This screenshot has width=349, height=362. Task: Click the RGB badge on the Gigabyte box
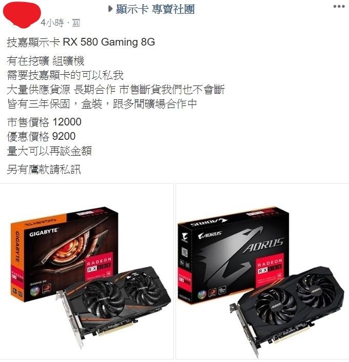click(35, 290)
